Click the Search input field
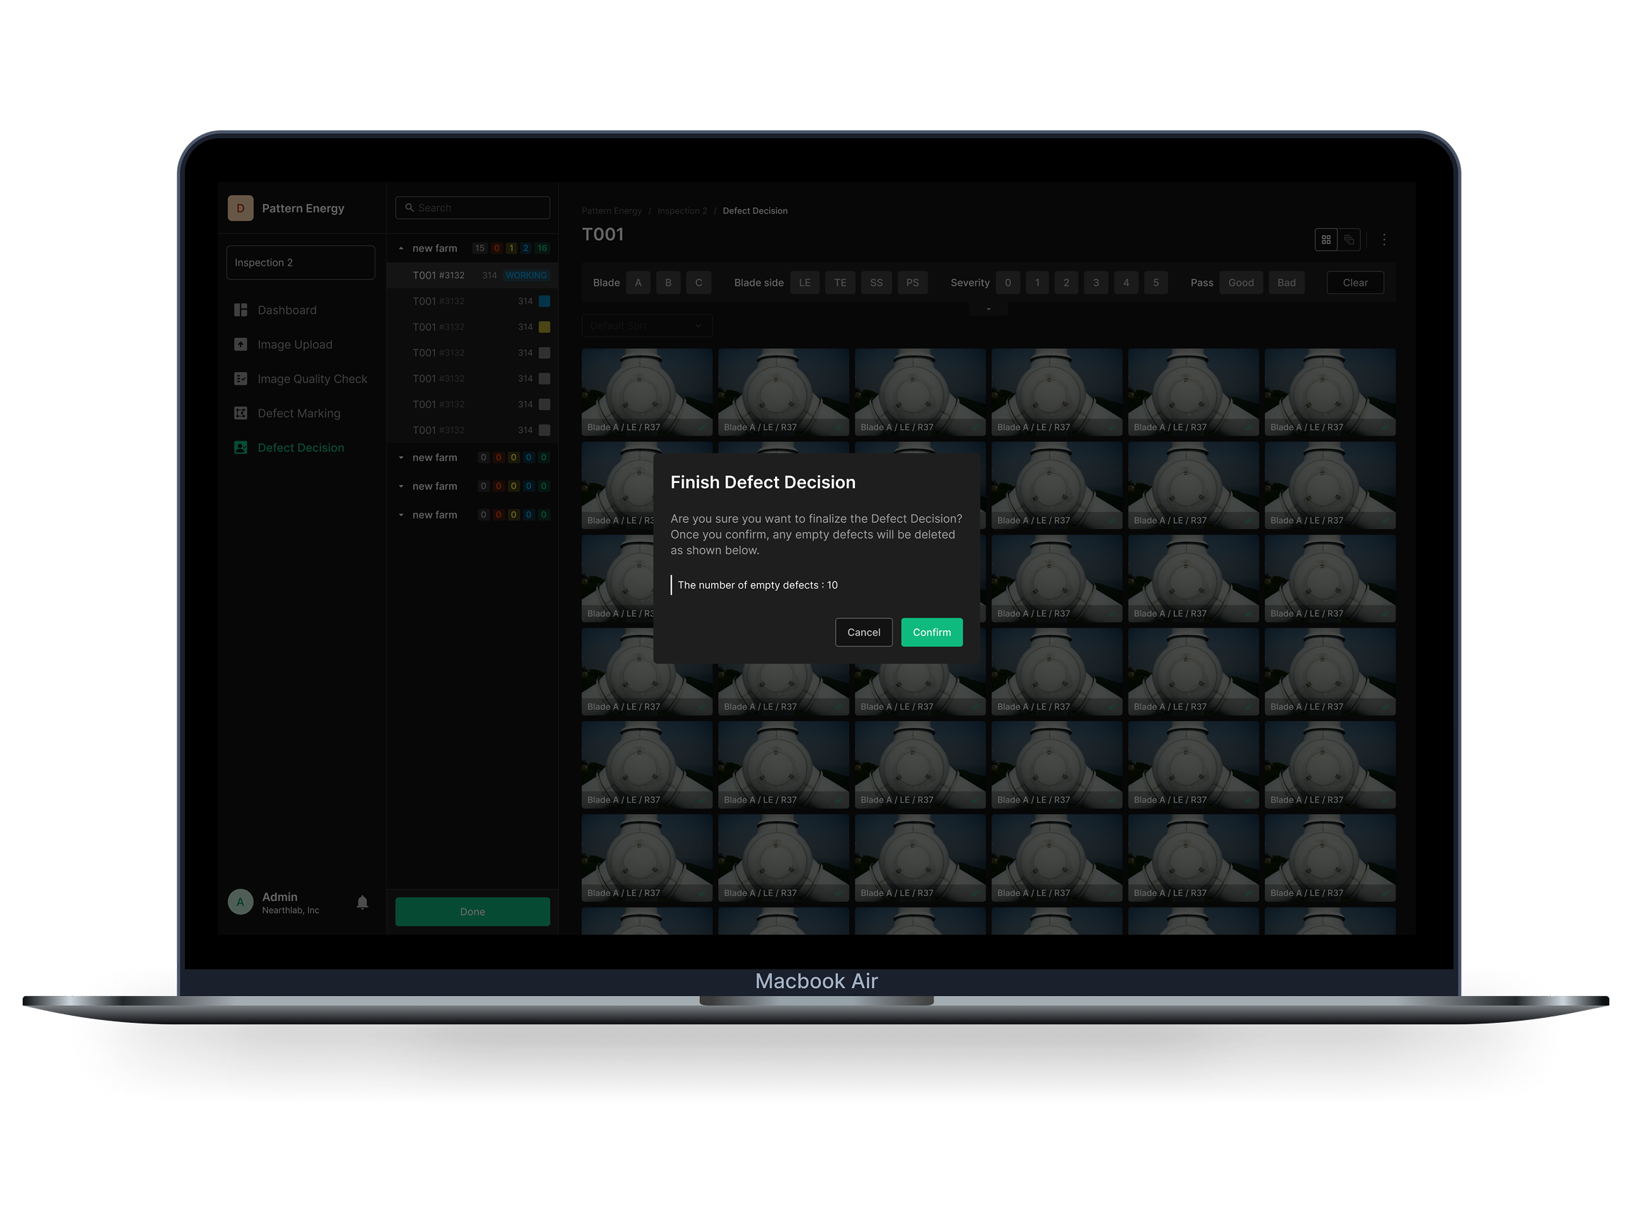The image size is (1632, 1224). point(480,208)
